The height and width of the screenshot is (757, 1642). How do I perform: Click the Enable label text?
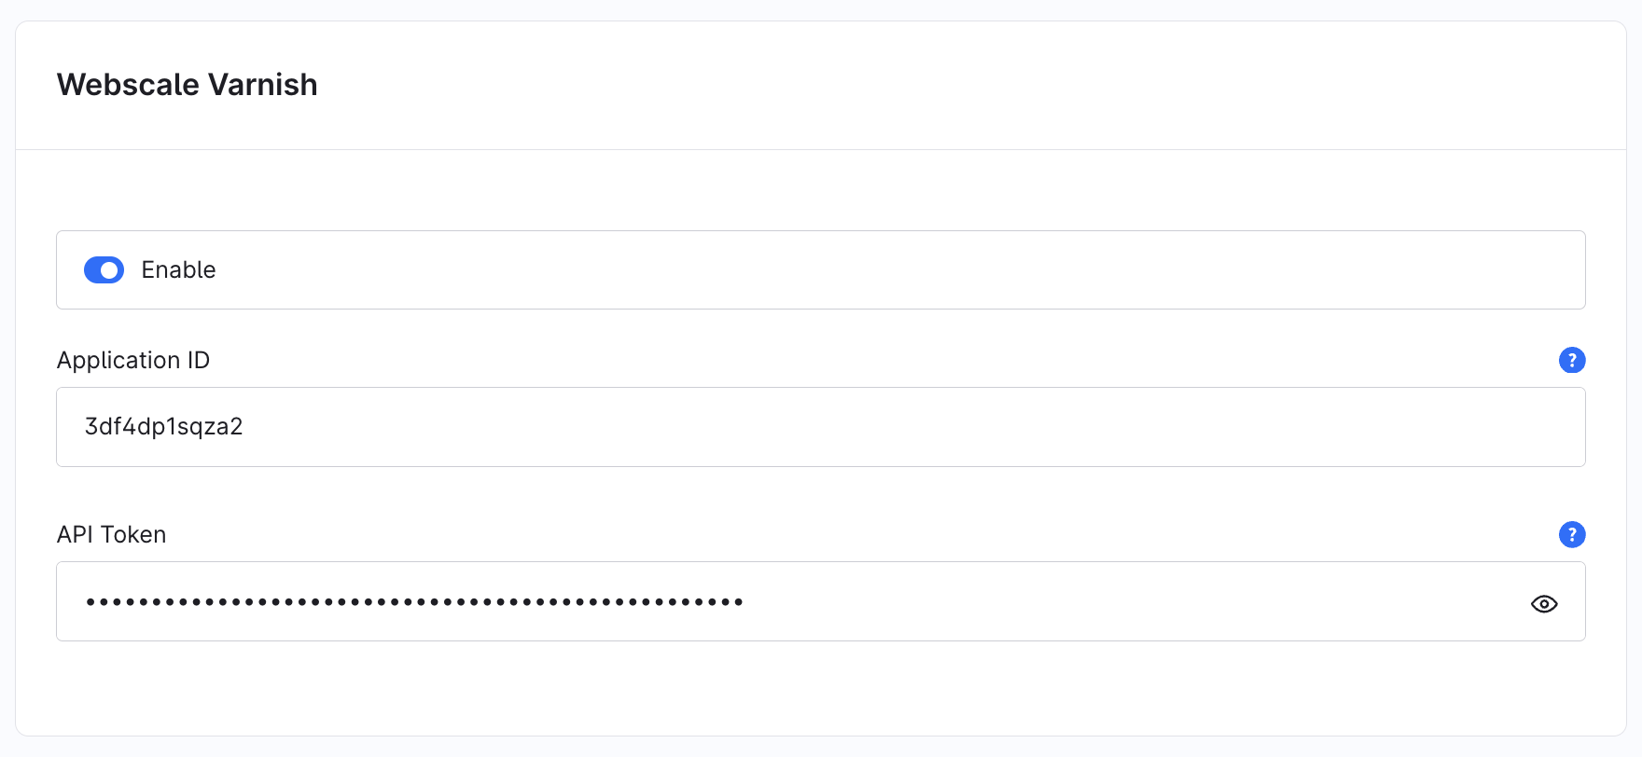178,269
